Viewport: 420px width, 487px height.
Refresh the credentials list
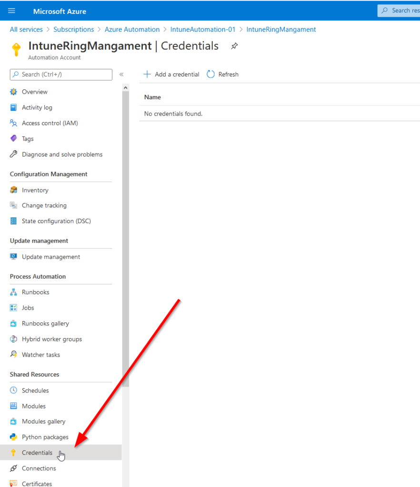222,74
